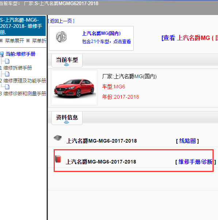Click the 菜单折叠 collapse-all icon

28,41
